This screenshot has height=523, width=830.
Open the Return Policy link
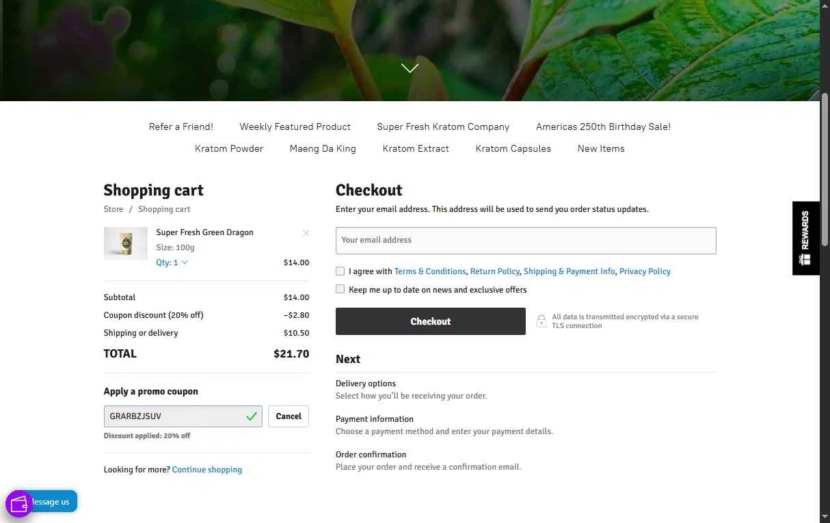495,271
